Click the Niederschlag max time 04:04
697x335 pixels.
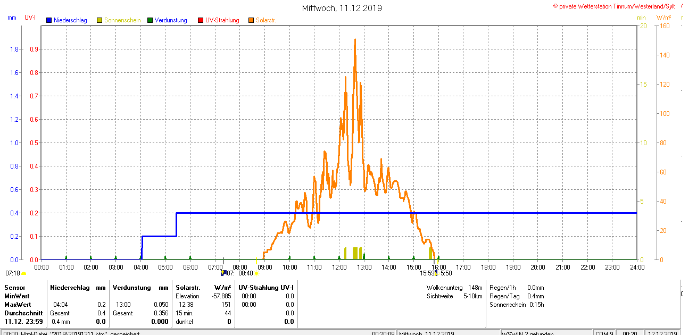click(x=60, y=305)
